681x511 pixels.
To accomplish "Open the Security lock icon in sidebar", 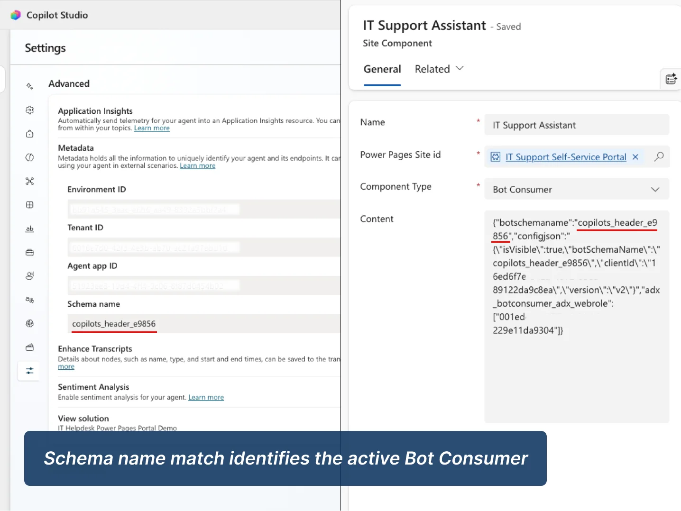I will [29, 134].
